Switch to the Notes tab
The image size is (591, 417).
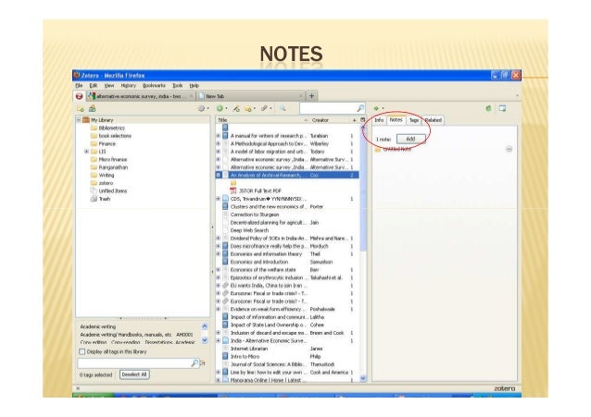[x=396, y=119]
